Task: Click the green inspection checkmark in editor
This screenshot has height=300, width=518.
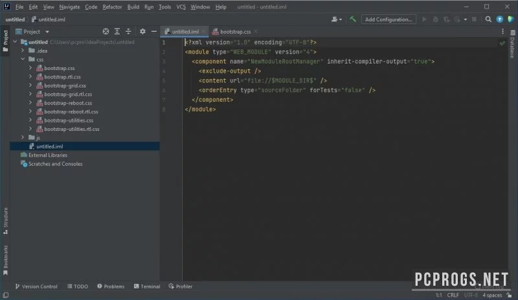Action: (x=502, y=43)
